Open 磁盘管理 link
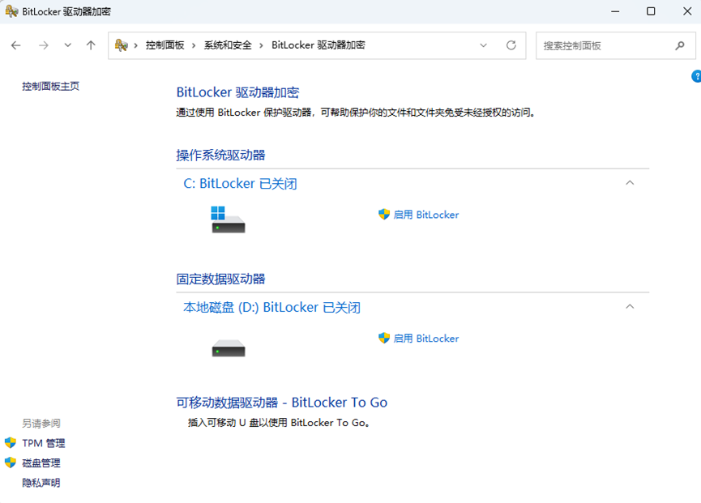Viewport: 701px width, 503px height. click(x=41, y=463)
